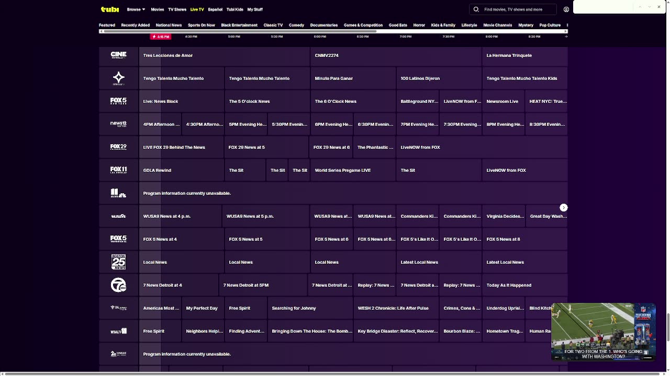Open 'World Series Pregame LIVE' program
Image resolution: width=670 pixels, height=376 pixels.
tap(353, 170)
